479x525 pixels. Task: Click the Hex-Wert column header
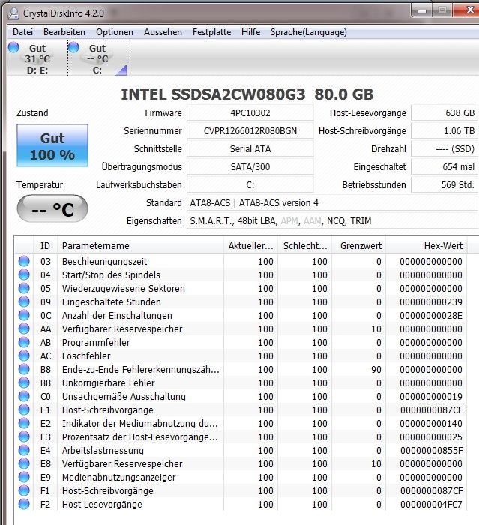coord(427,246)
